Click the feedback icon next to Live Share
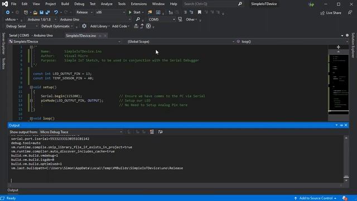The image size is (357, 201). tap(350, 12)
